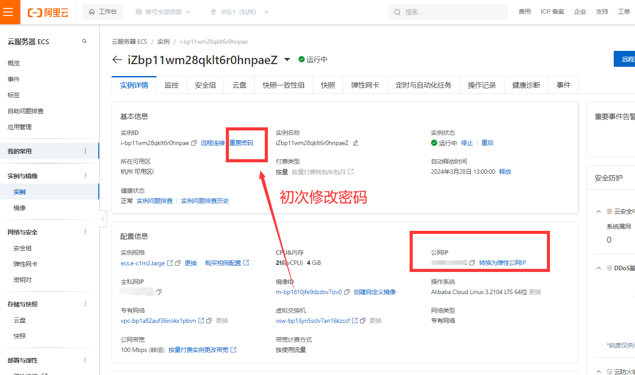Open the 弹性网卡 tab
Screen dimensions: 635x375
(365, 85)
